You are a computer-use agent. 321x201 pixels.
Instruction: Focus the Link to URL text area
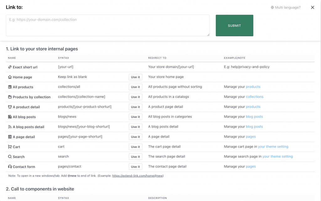point(108,25)
